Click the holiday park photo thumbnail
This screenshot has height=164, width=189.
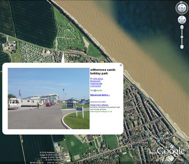[x=48, y=99]
